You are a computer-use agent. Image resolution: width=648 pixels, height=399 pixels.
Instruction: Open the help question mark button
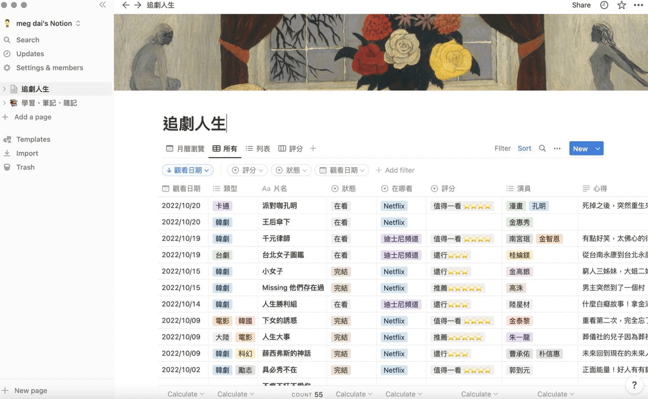tap(634, 385)
